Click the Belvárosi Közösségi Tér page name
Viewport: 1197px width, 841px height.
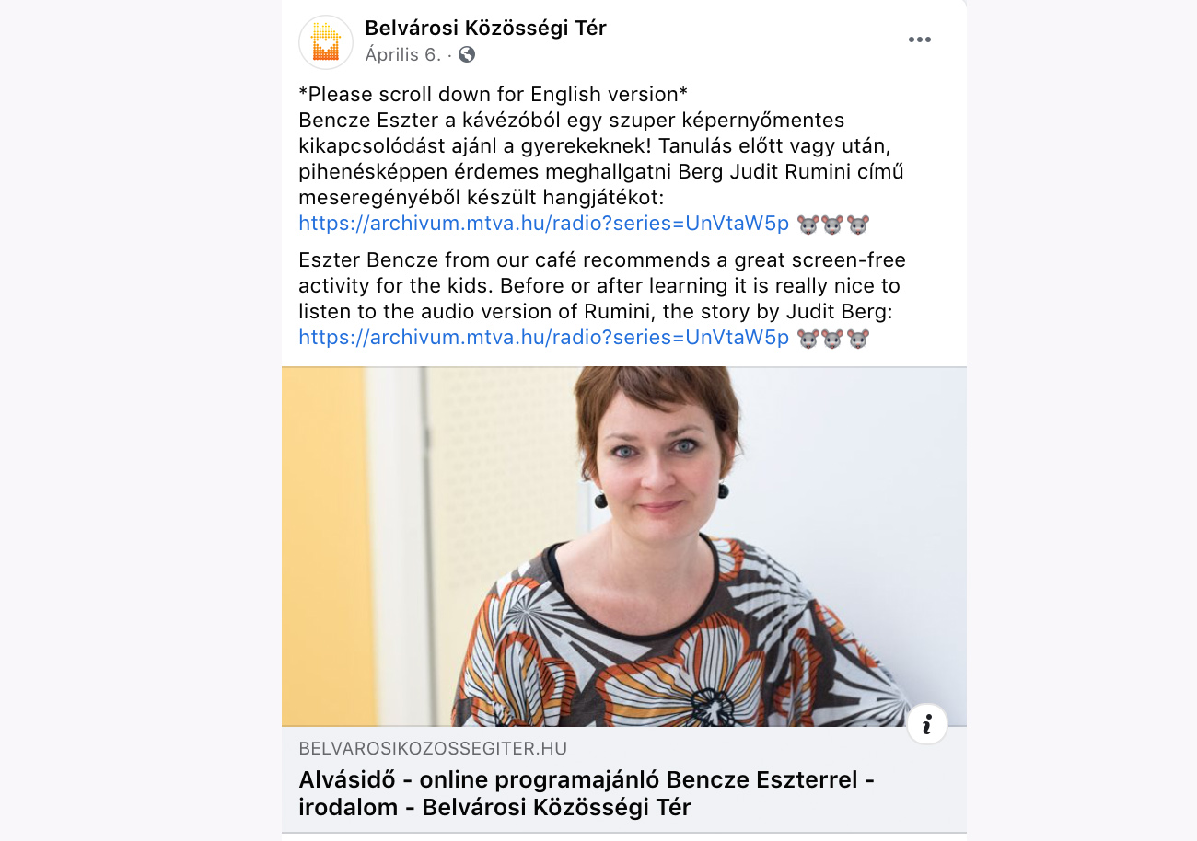pyautogui.click(x=485, y=29)
